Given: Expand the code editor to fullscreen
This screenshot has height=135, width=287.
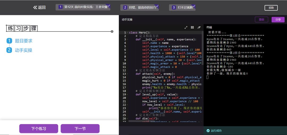Looking at the screenshot, I should (x=186, y=27).
